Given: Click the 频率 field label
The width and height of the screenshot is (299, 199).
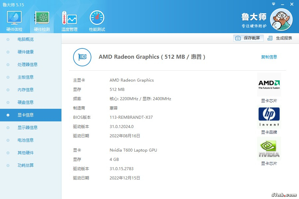Looking at the screenshot, I should coord(77,99).
